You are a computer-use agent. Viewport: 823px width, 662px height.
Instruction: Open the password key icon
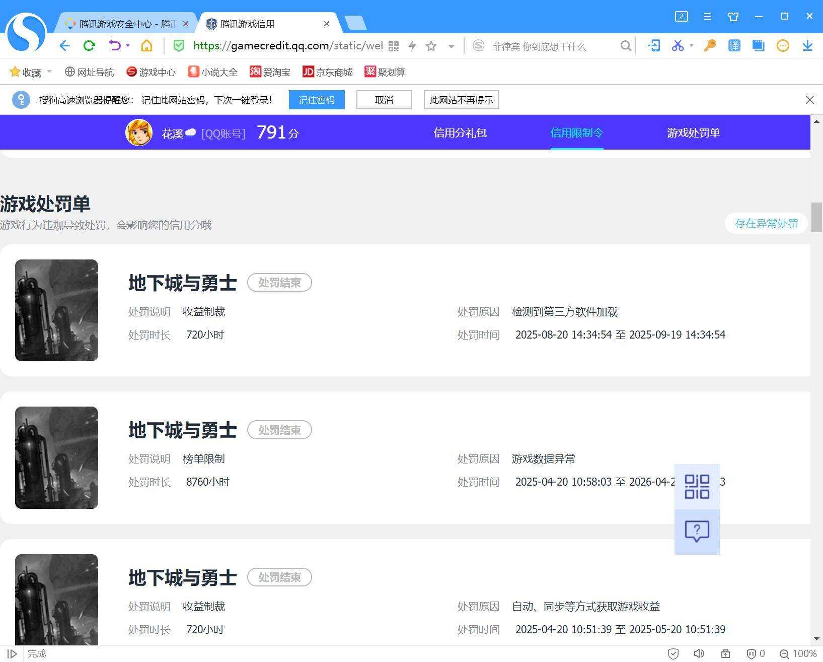point(710,46)
